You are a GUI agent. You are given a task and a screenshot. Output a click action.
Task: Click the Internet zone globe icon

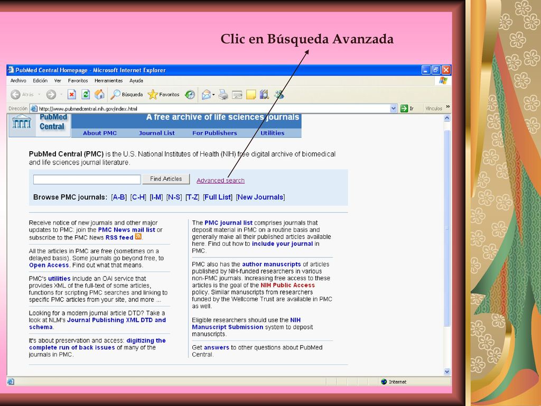(384, 382)
